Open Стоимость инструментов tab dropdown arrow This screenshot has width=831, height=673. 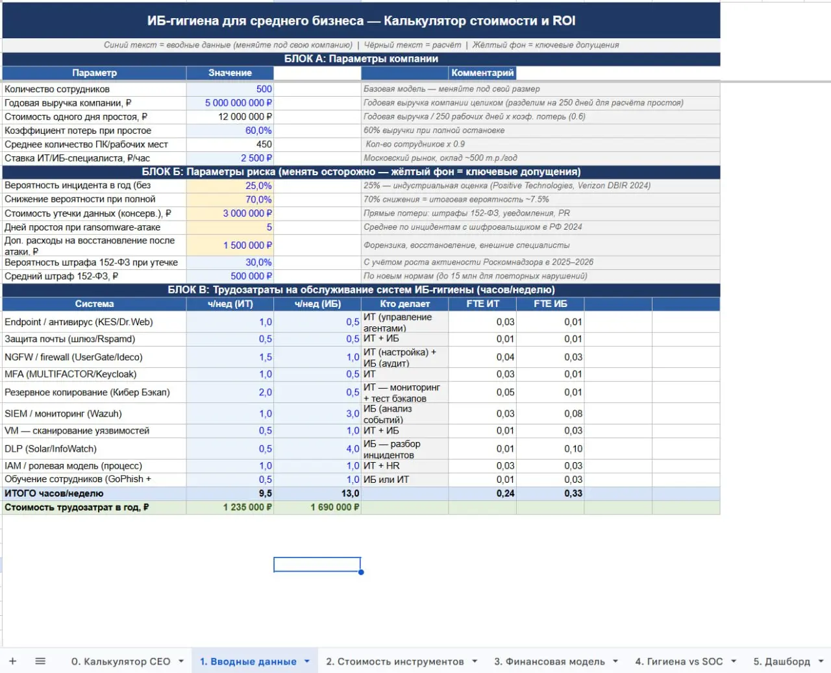pyautogui.click(x=475, y=661)
